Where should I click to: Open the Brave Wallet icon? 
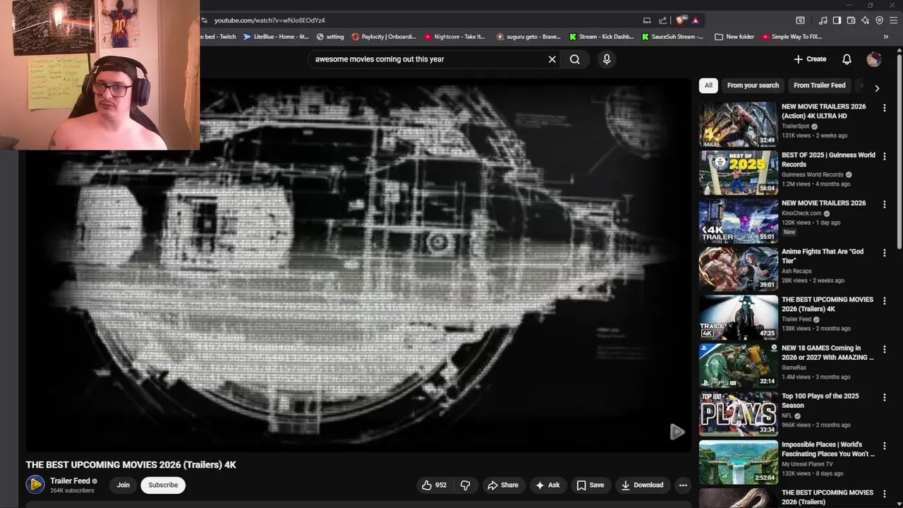pos(851,20)
